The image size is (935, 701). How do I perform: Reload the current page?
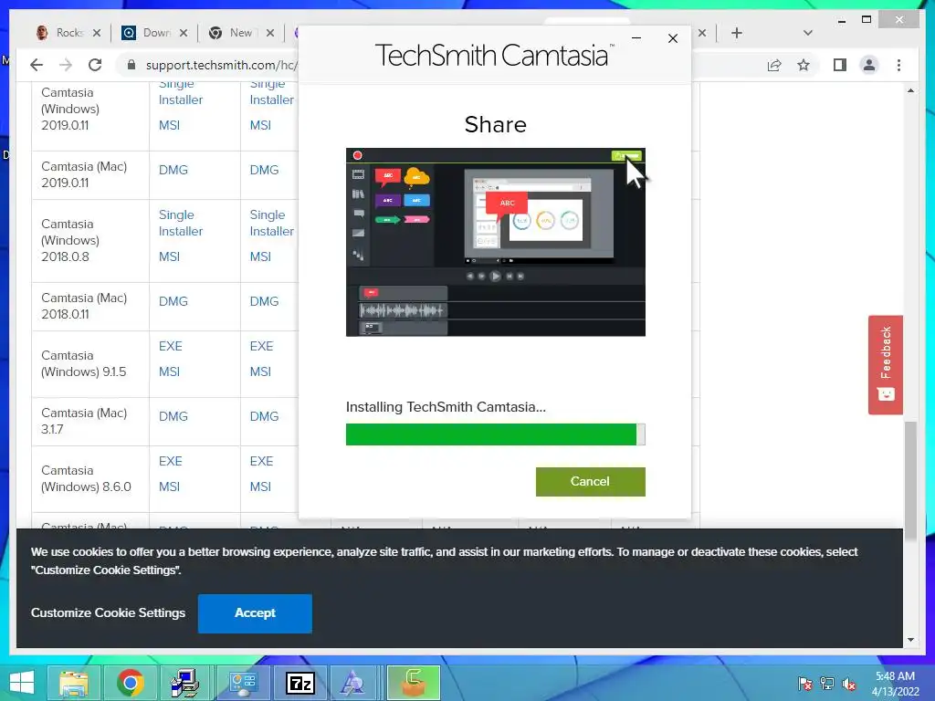click(95, 65)
